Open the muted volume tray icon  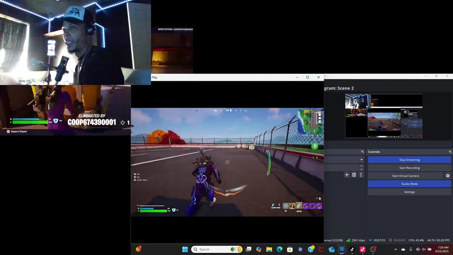(x=424, y=249)
